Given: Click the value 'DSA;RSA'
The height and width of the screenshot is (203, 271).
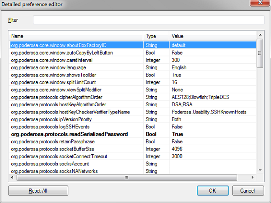Looking at the screenshot, I should (182, 104).
